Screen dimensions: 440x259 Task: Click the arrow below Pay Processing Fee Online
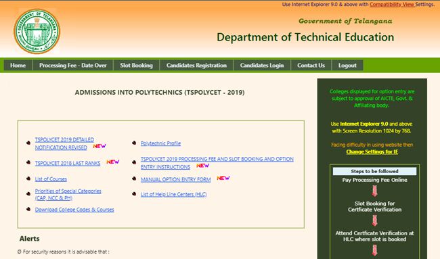[x=374, y=191]
